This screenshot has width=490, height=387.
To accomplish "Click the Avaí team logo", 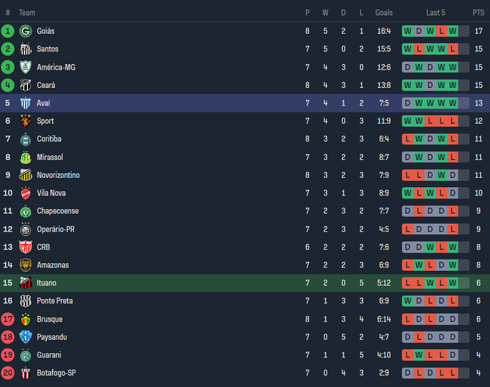I will (25, 103).
